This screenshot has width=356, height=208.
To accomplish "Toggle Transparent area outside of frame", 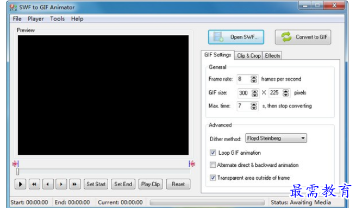I will pyautogui.click(x=213, y=178).
